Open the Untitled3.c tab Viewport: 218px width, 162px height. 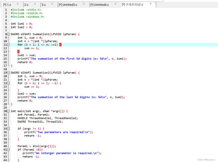point(68,5)
